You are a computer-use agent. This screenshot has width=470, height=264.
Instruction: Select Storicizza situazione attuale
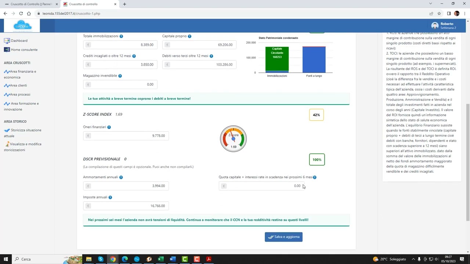(26, 130)
